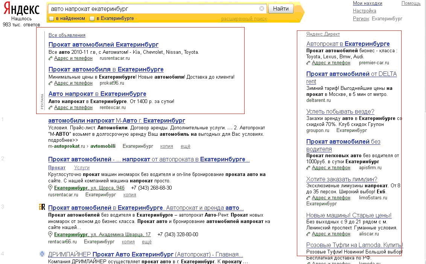Open 'Адрес и телефон' link for prokat96.ru ad
The image size is (426, 264).
coord(73,83)
